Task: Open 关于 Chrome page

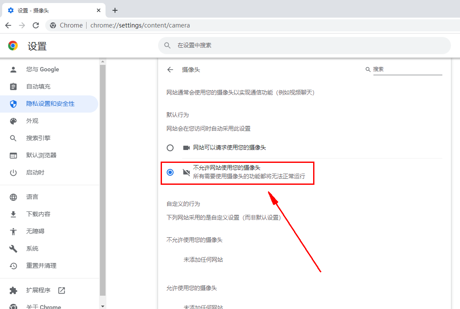Action: [49, 306]
